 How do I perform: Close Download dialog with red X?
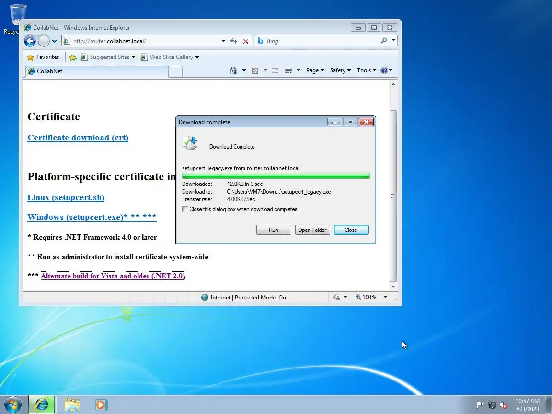pyautogui.click(x=366, y=122)
